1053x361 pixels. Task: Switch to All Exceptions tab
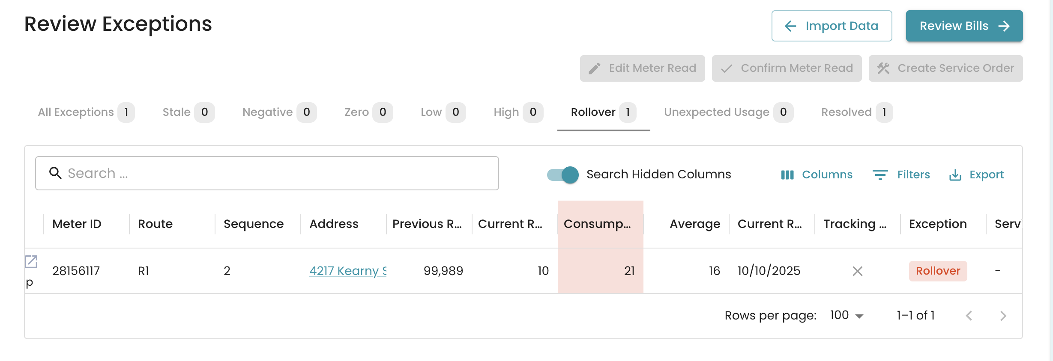86,112
